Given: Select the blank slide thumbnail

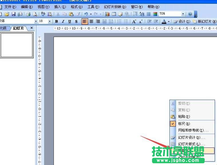Looking at the screenshot, I should [17, 45].
